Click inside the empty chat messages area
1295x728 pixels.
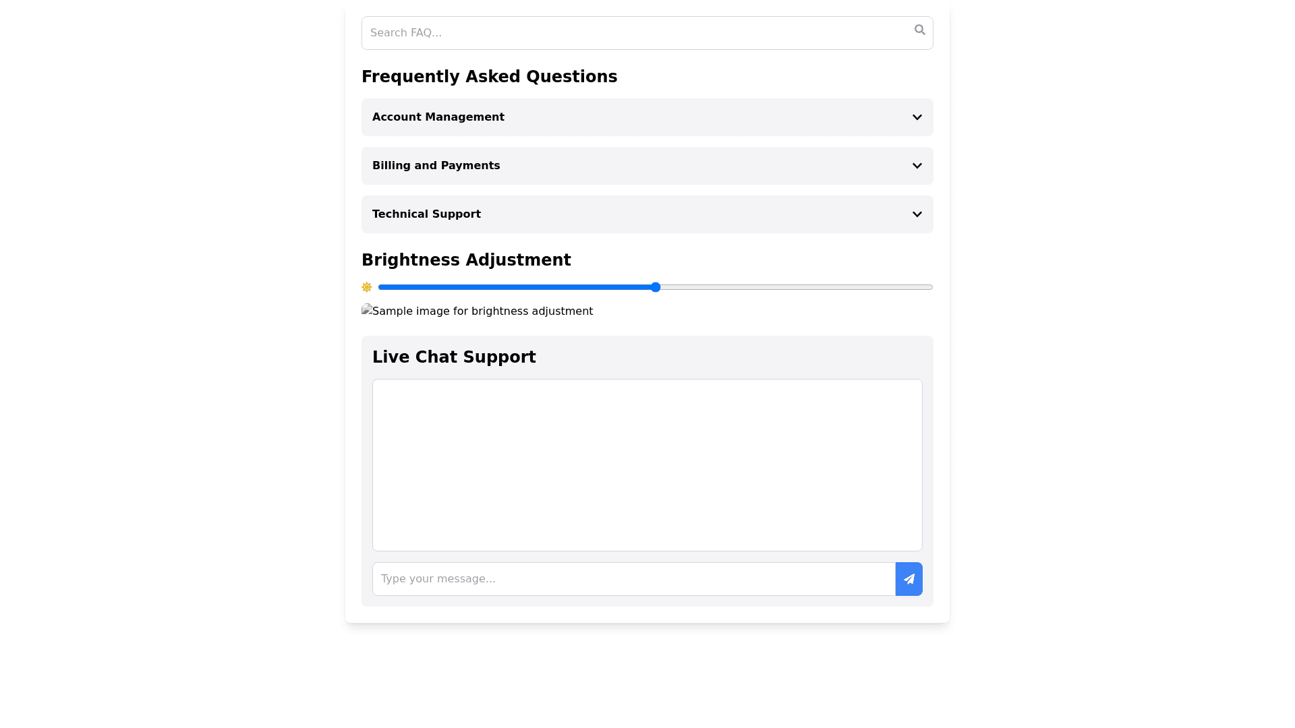tap(647, 465)
